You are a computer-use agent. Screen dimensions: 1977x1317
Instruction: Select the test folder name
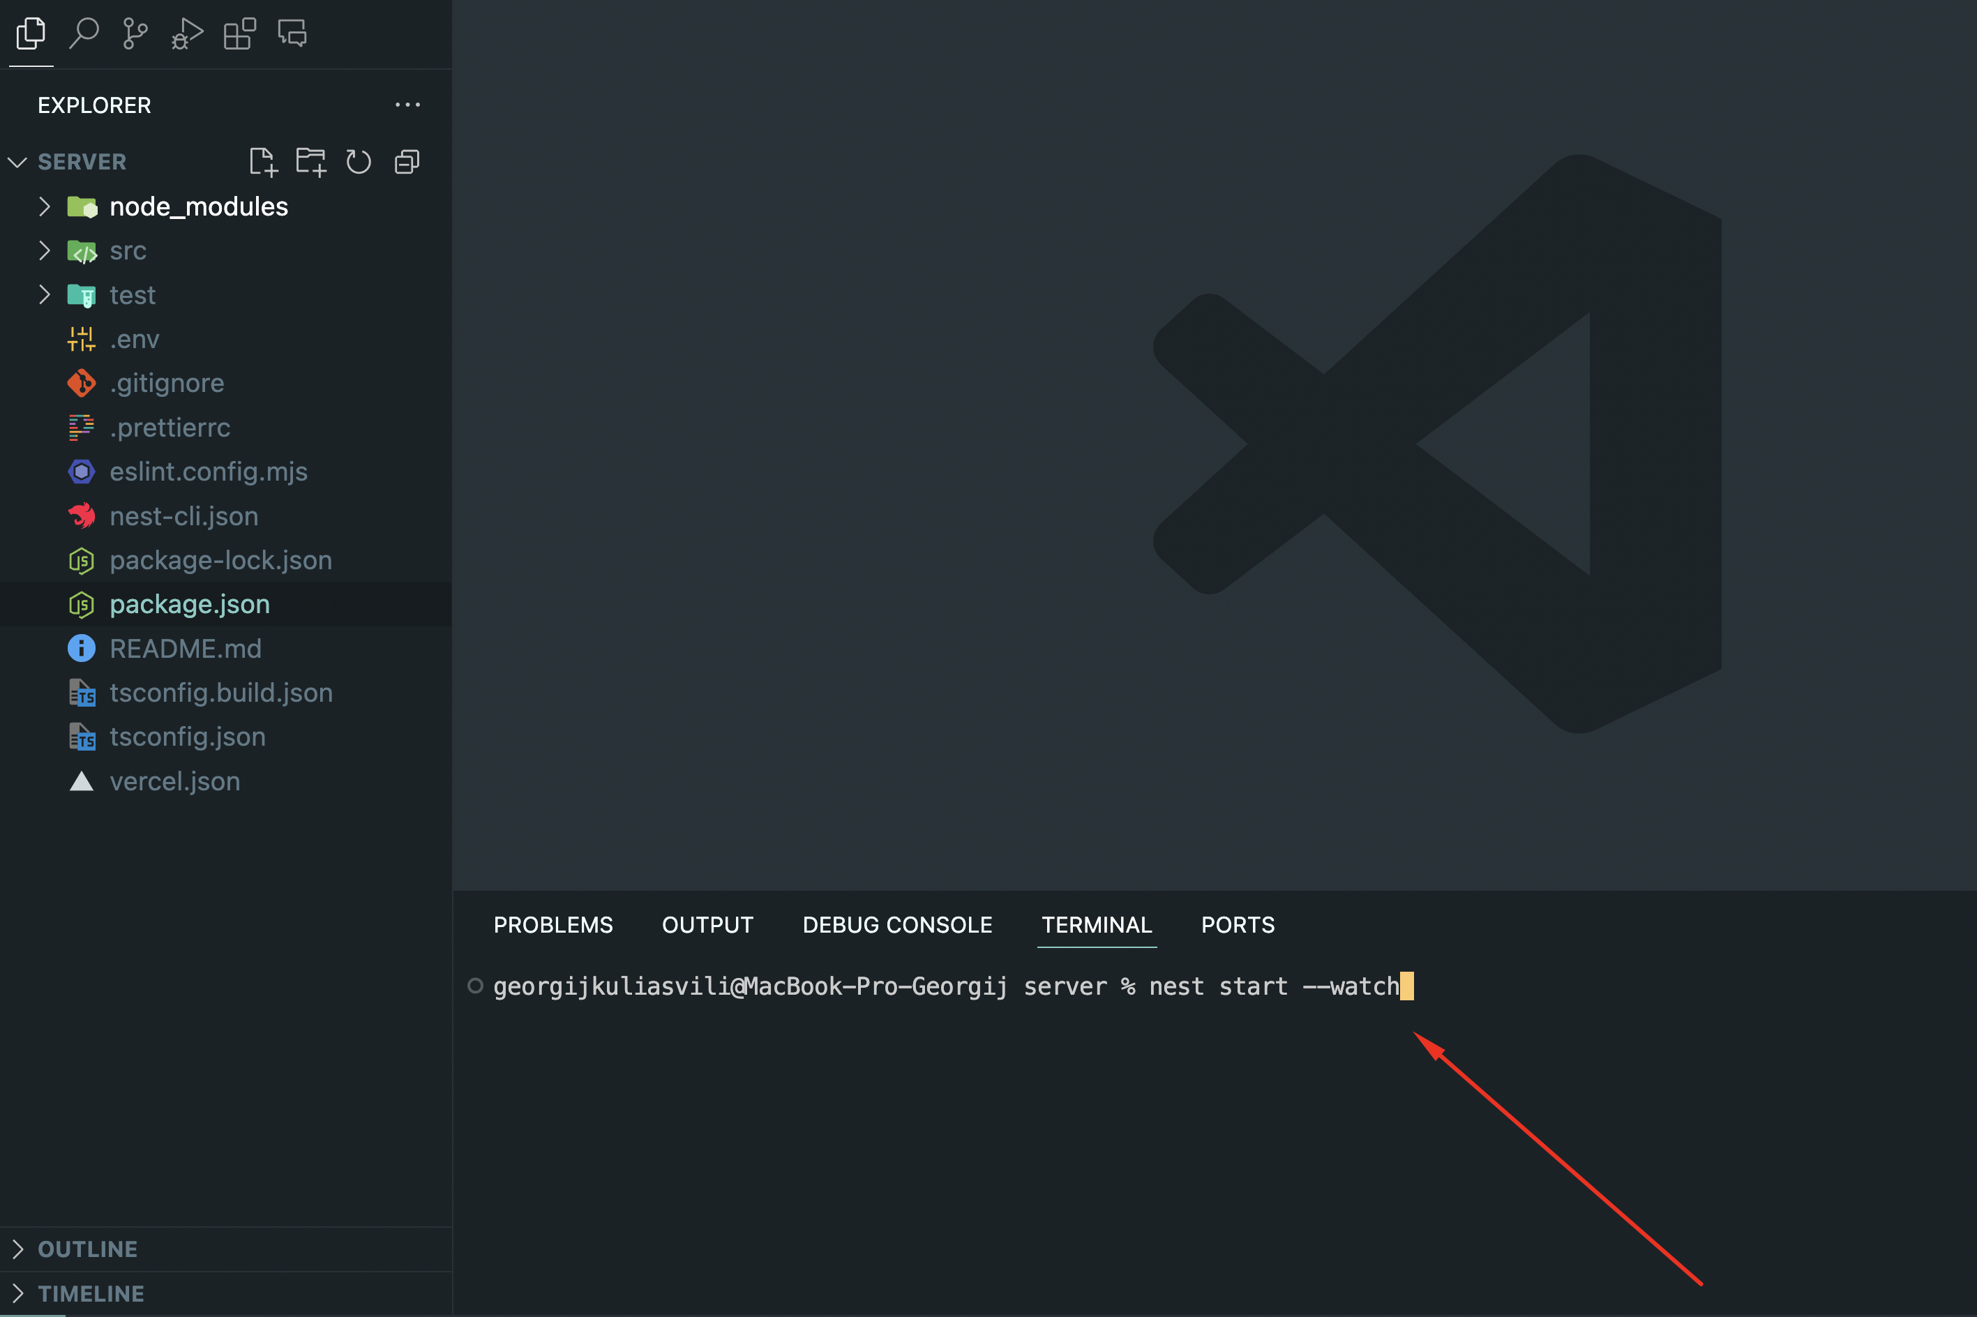(133, 295)
